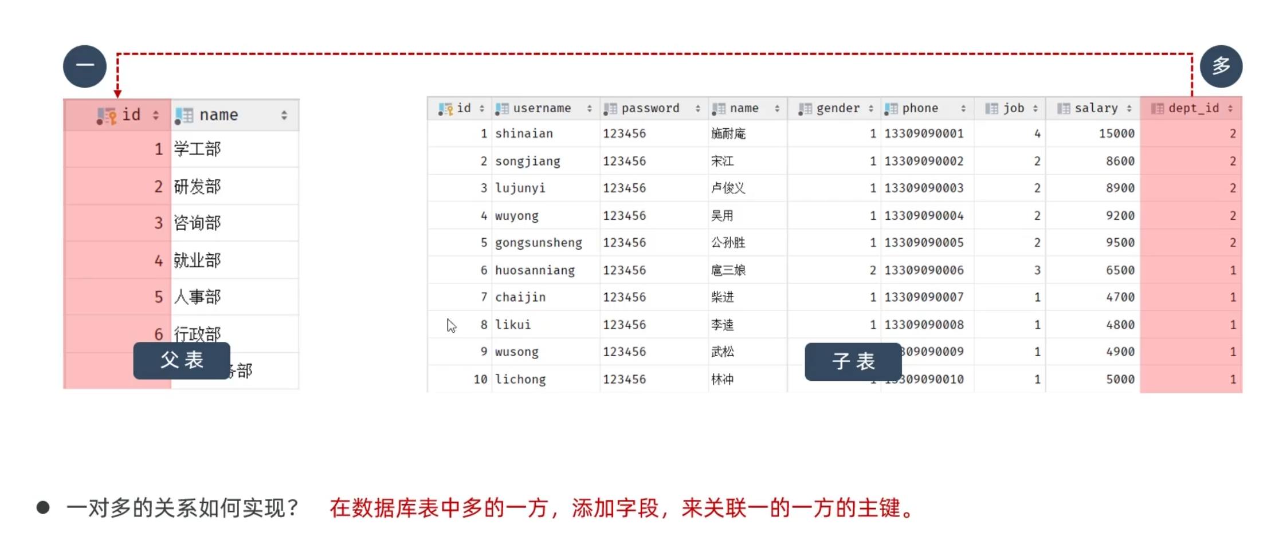Click the phone column icon

click(x=891, y=109)
